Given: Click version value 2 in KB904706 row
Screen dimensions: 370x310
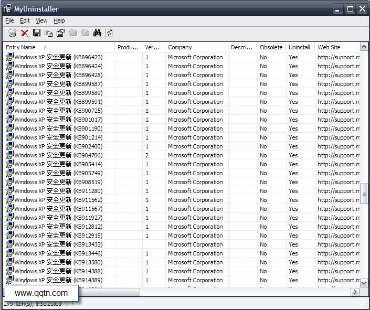Looking at the screenshot, I should (147, 155).
